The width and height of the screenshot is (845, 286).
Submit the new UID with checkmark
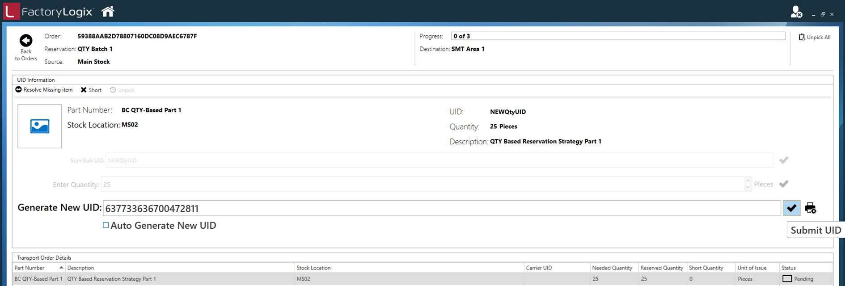(x=791, y=208)
